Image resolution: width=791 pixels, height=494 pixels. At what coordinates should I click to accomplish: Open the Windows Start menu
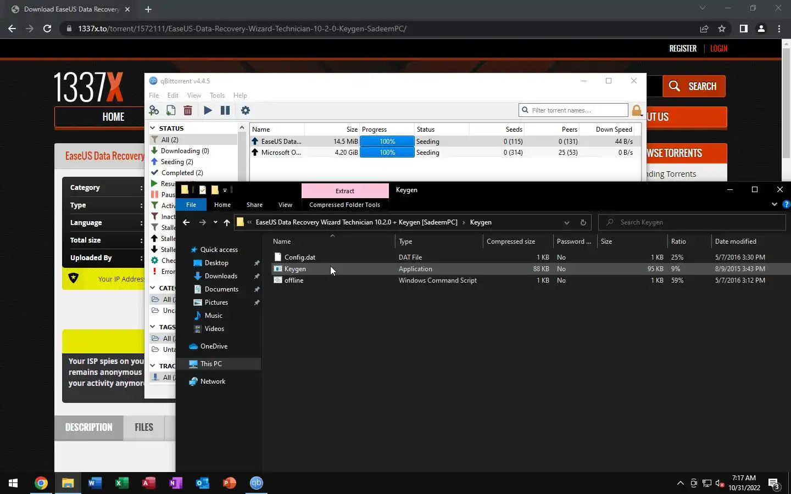pyautogui.click(x=13, y=483)
